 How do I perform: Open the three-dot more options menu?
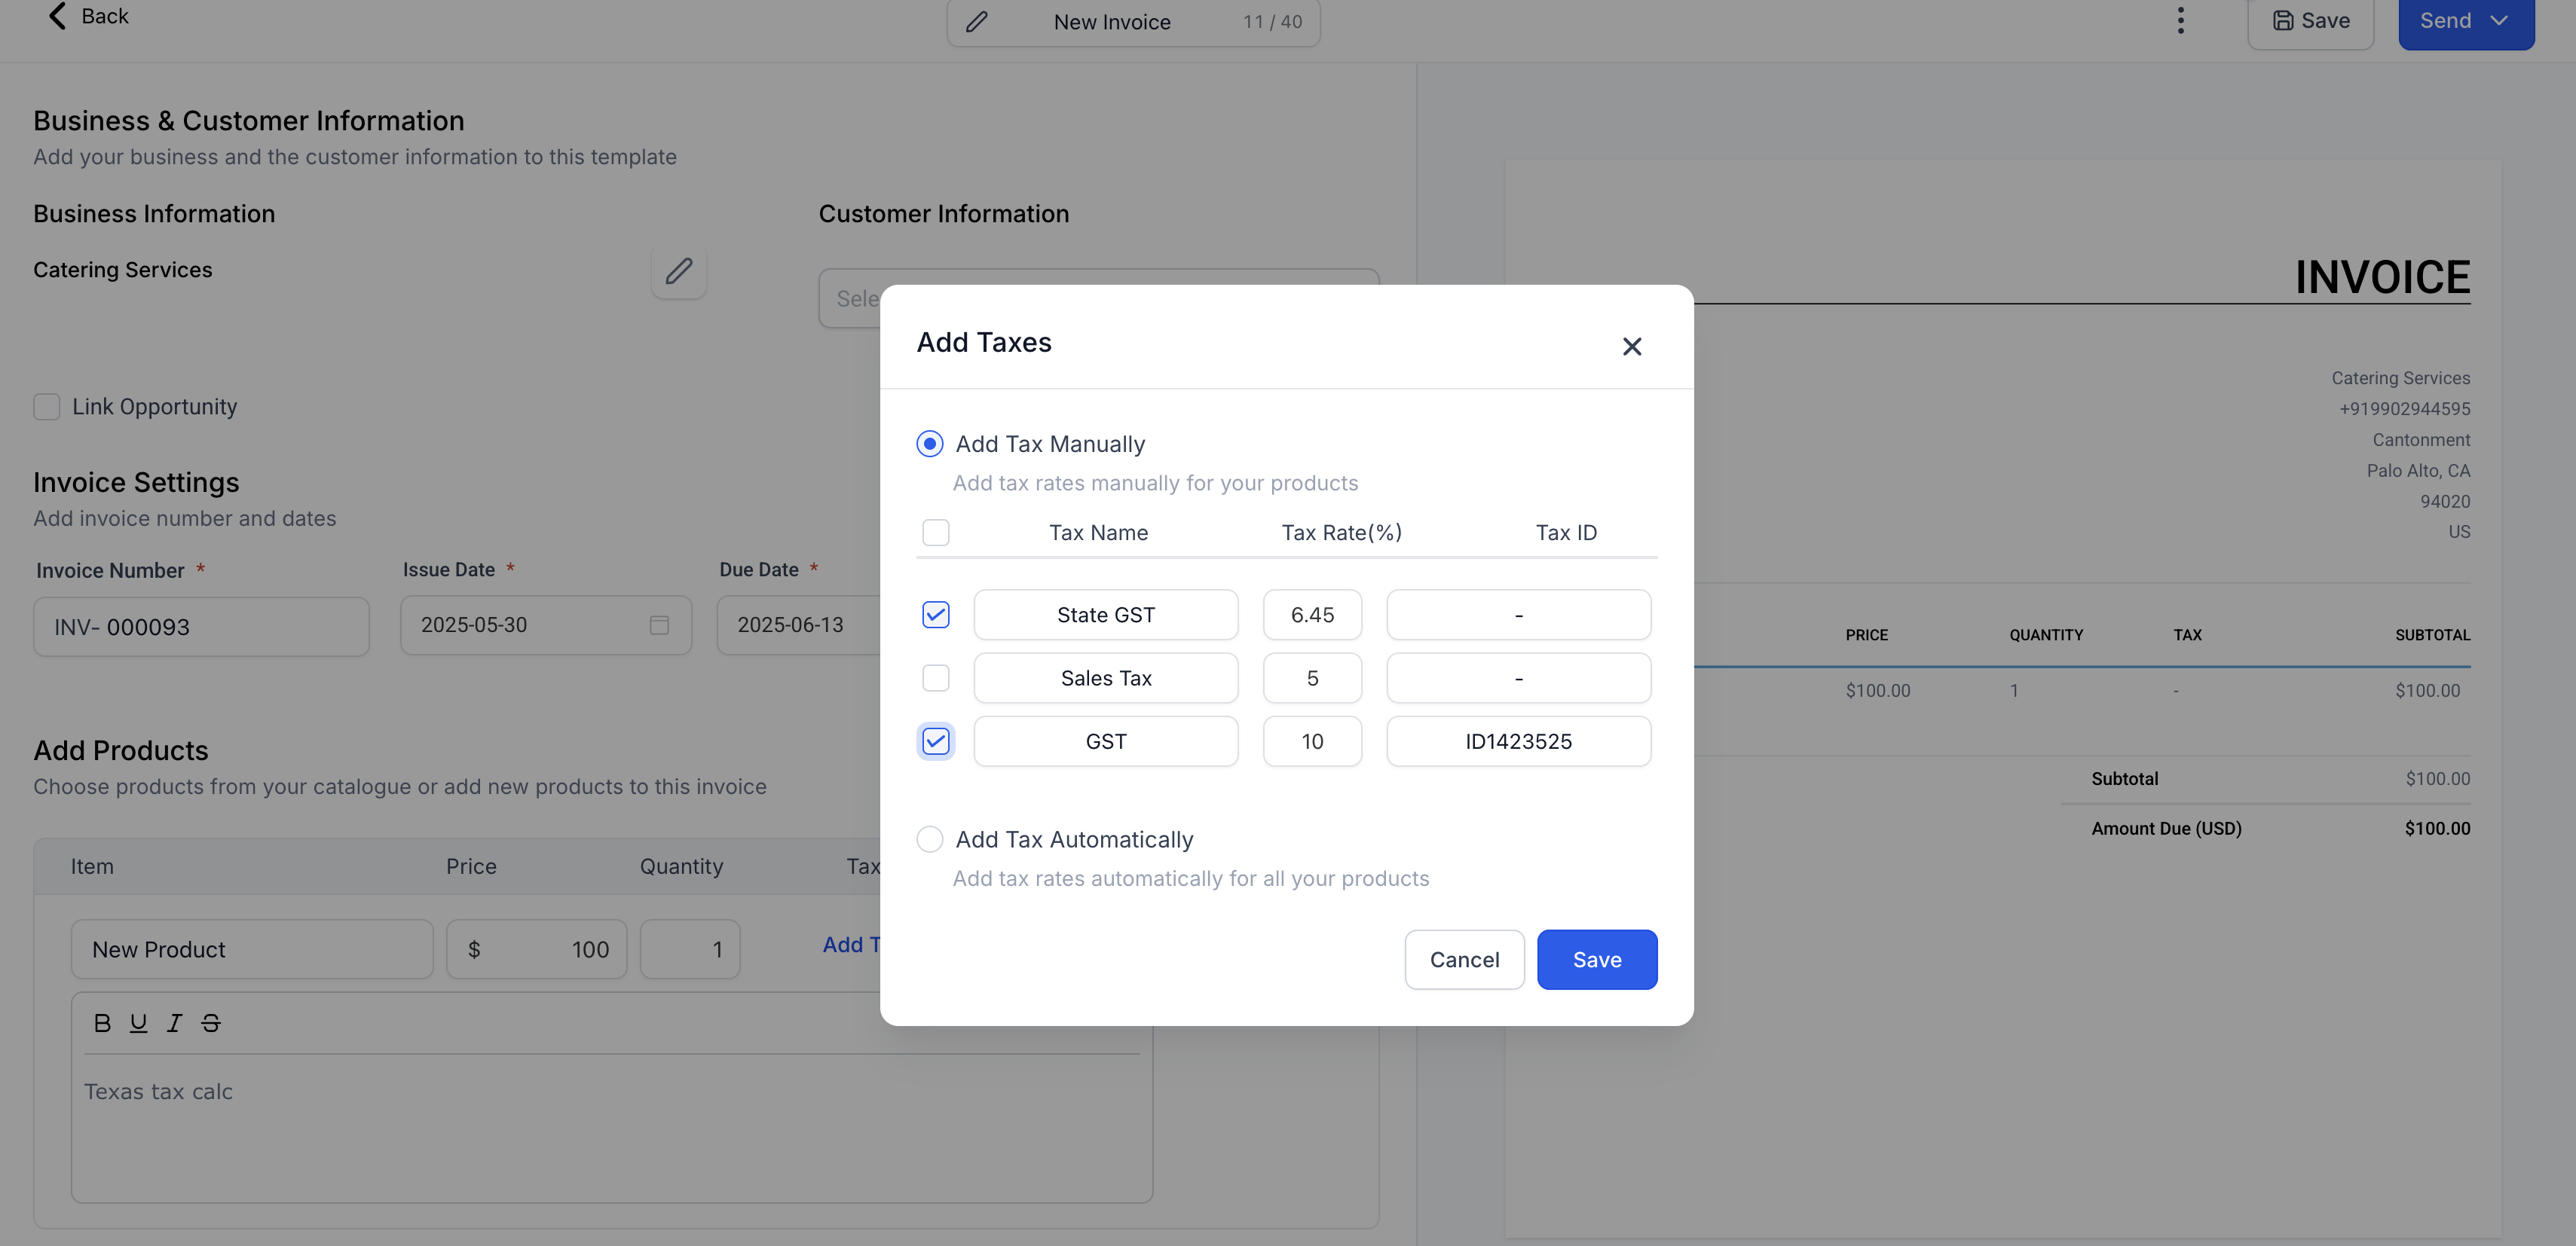tap(2180, 20)
